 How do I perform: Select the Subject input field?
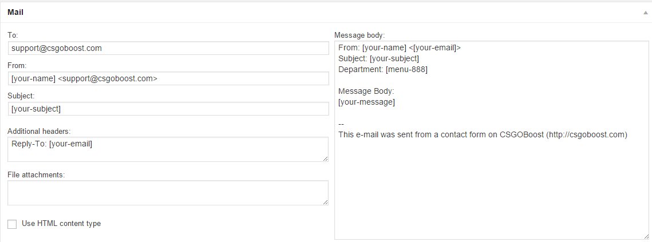pyautogui.click(x=168, y=109)
